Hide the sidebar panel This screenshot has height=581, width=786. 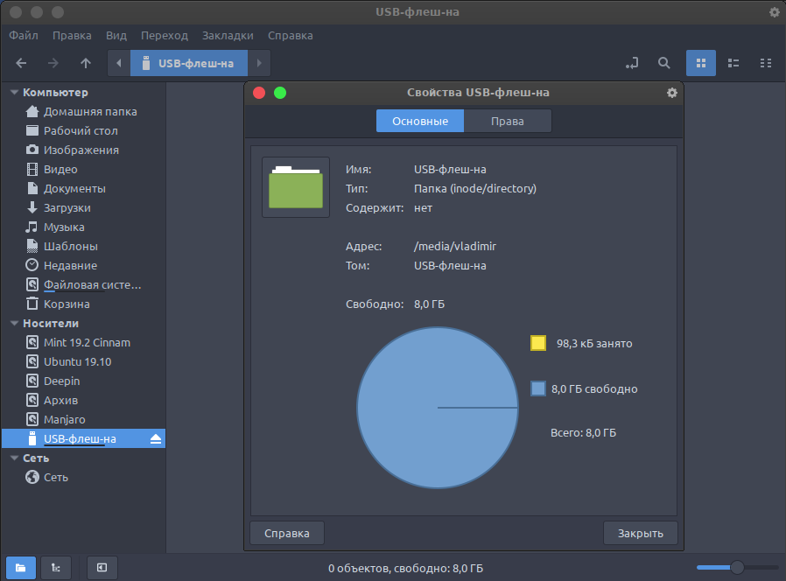tap(102, 568)
